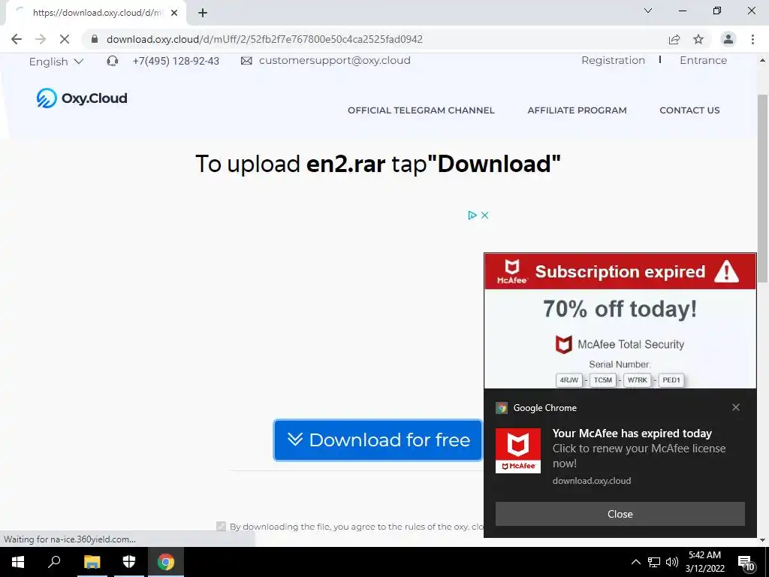Click Your McAfee has expired today

click(632, 434)
